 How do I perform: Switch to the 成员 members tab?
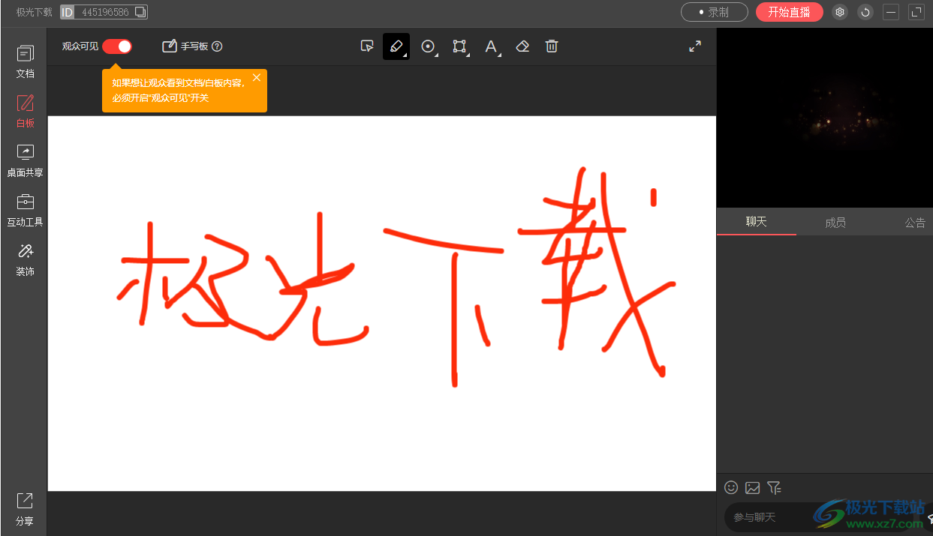click(835, 221)
